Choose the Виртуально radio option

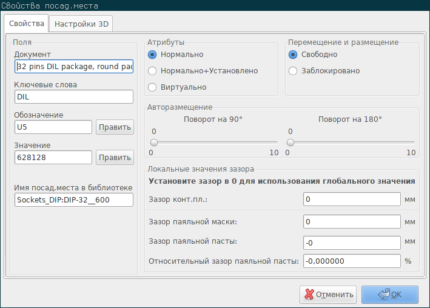pyautogui.click(x=152, y=87)
